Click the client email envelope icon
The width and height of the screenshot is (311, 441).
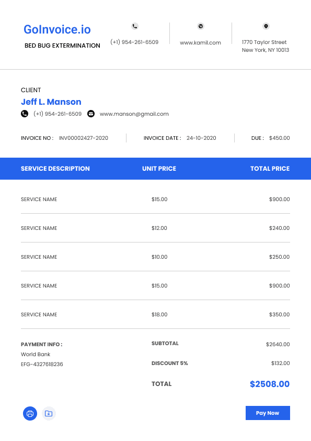(91, 114)
